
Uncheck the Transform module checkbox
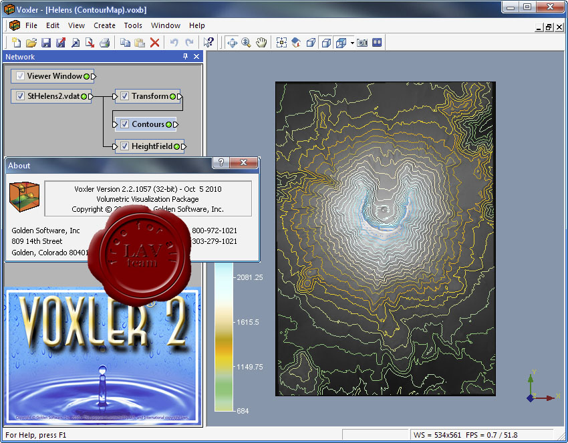pos(124,96)
